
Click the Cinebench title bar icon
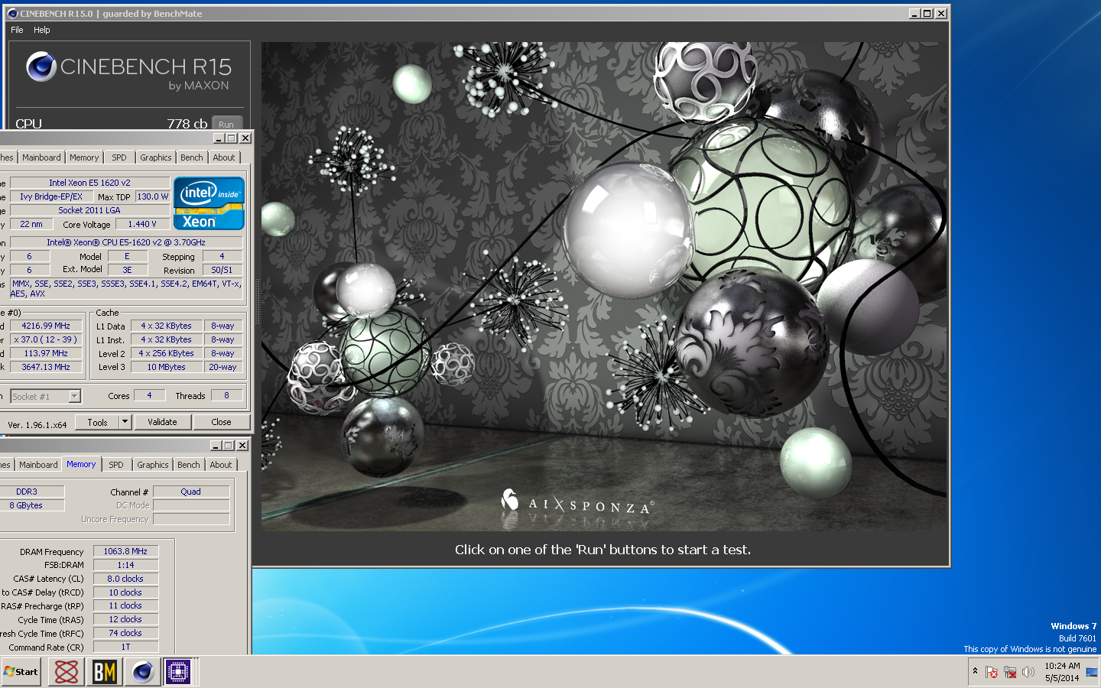pos(11,13)
